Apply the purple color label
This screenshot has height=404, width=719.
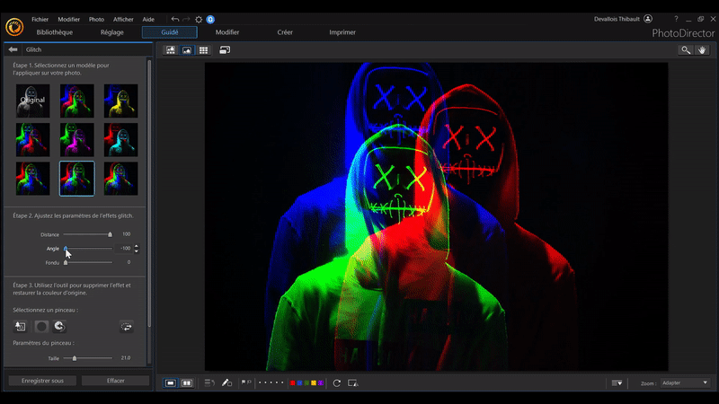[x=321, y=383]
